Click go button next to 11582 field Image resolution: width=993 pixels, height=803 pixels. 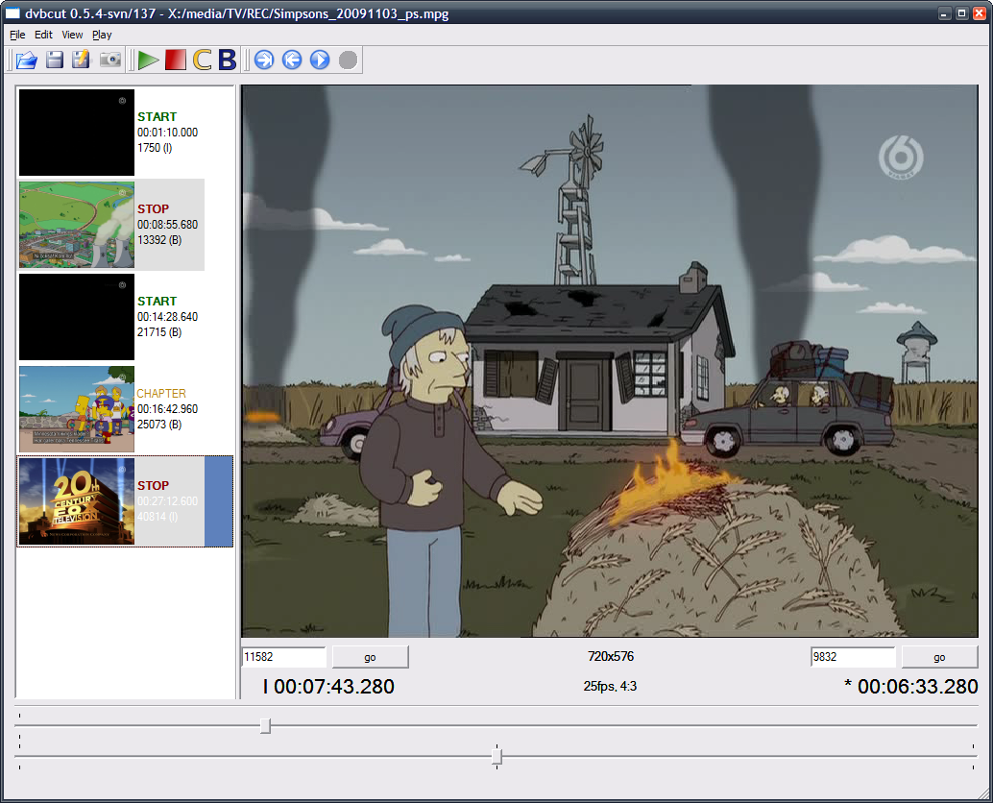click(x=370, y=657)
